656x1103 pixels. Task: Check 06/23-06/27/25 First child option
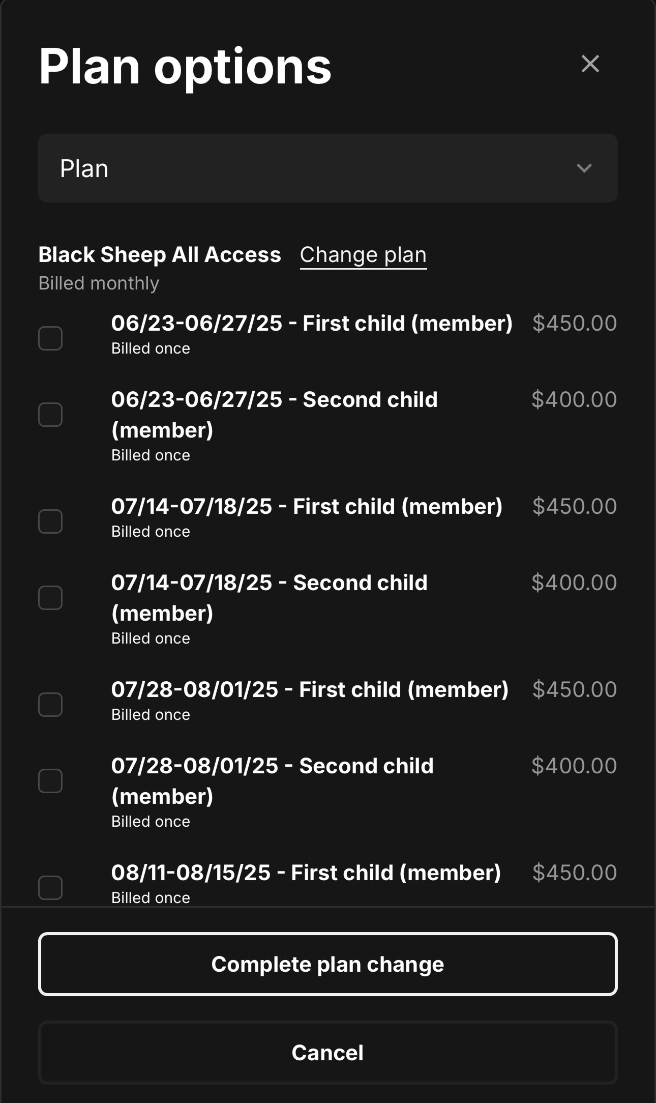[x=50, y=338]
